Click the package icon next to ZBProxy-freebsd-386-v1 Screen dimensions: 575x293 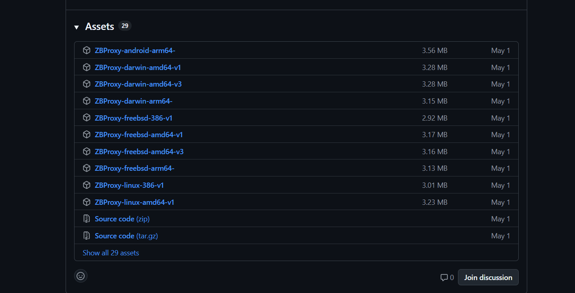coord(87,118)
